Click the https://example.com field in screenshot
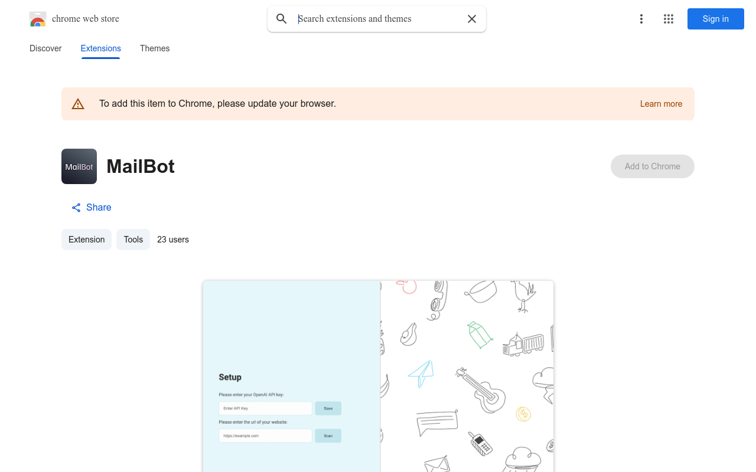The width and height of the screenshot is (756, 472). (265, 436)
